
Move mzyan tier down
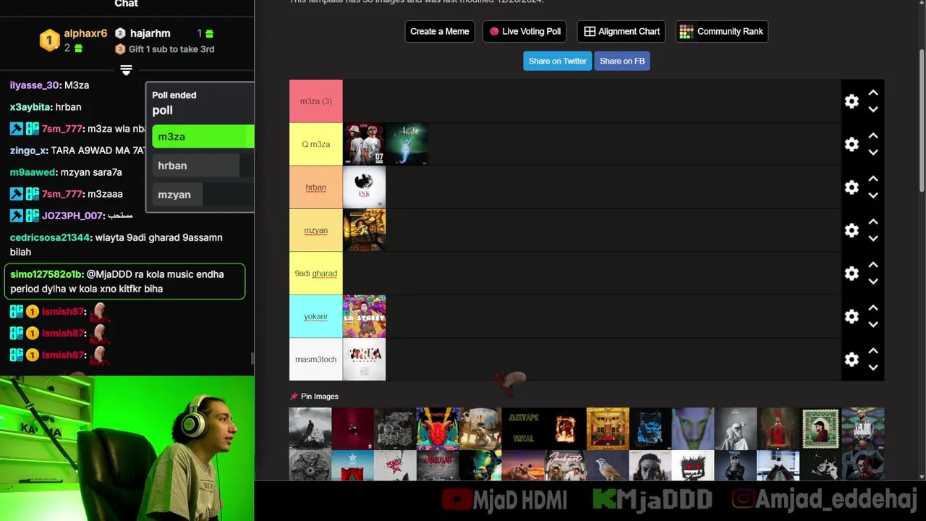[873, 238]
